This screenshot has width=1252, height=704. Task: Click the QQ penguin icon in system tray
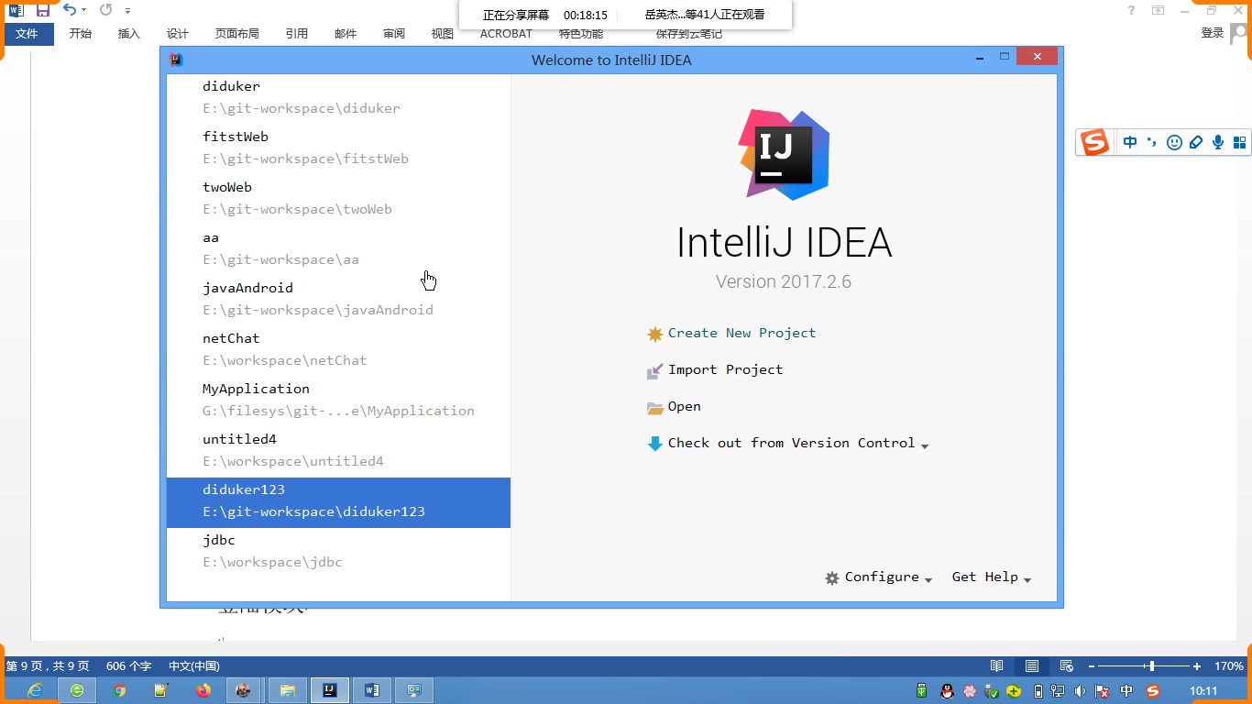coord(947,691)
